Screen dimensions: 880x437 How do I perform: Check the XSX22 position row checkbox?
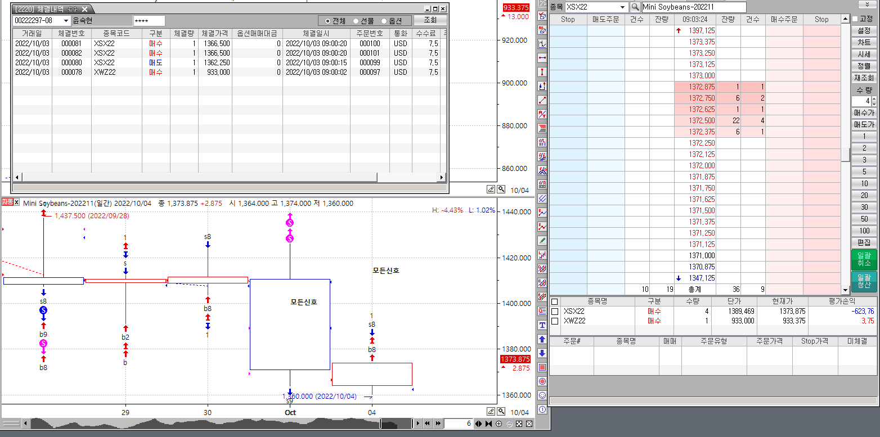[555, 311]
